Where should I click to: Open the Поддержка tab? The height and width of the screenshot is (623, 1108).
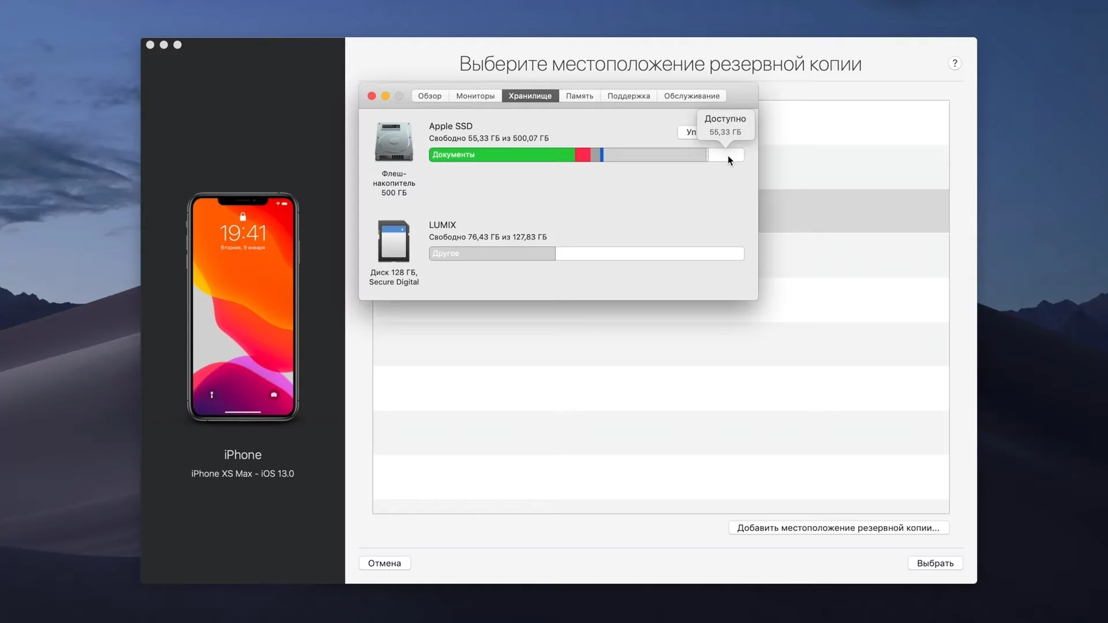tap(628, 96)
